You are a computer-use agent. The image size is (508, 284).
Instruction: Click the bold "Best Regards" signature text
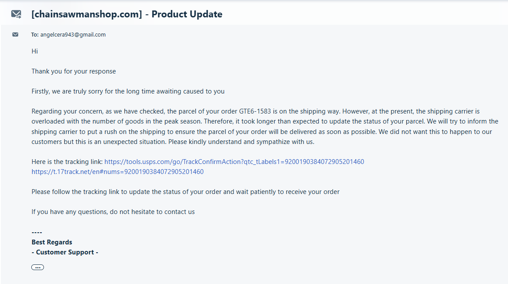52,242
